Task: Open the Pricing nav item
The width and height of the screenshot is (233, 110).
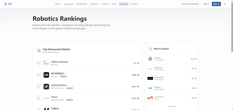Action: coord(134,4)
